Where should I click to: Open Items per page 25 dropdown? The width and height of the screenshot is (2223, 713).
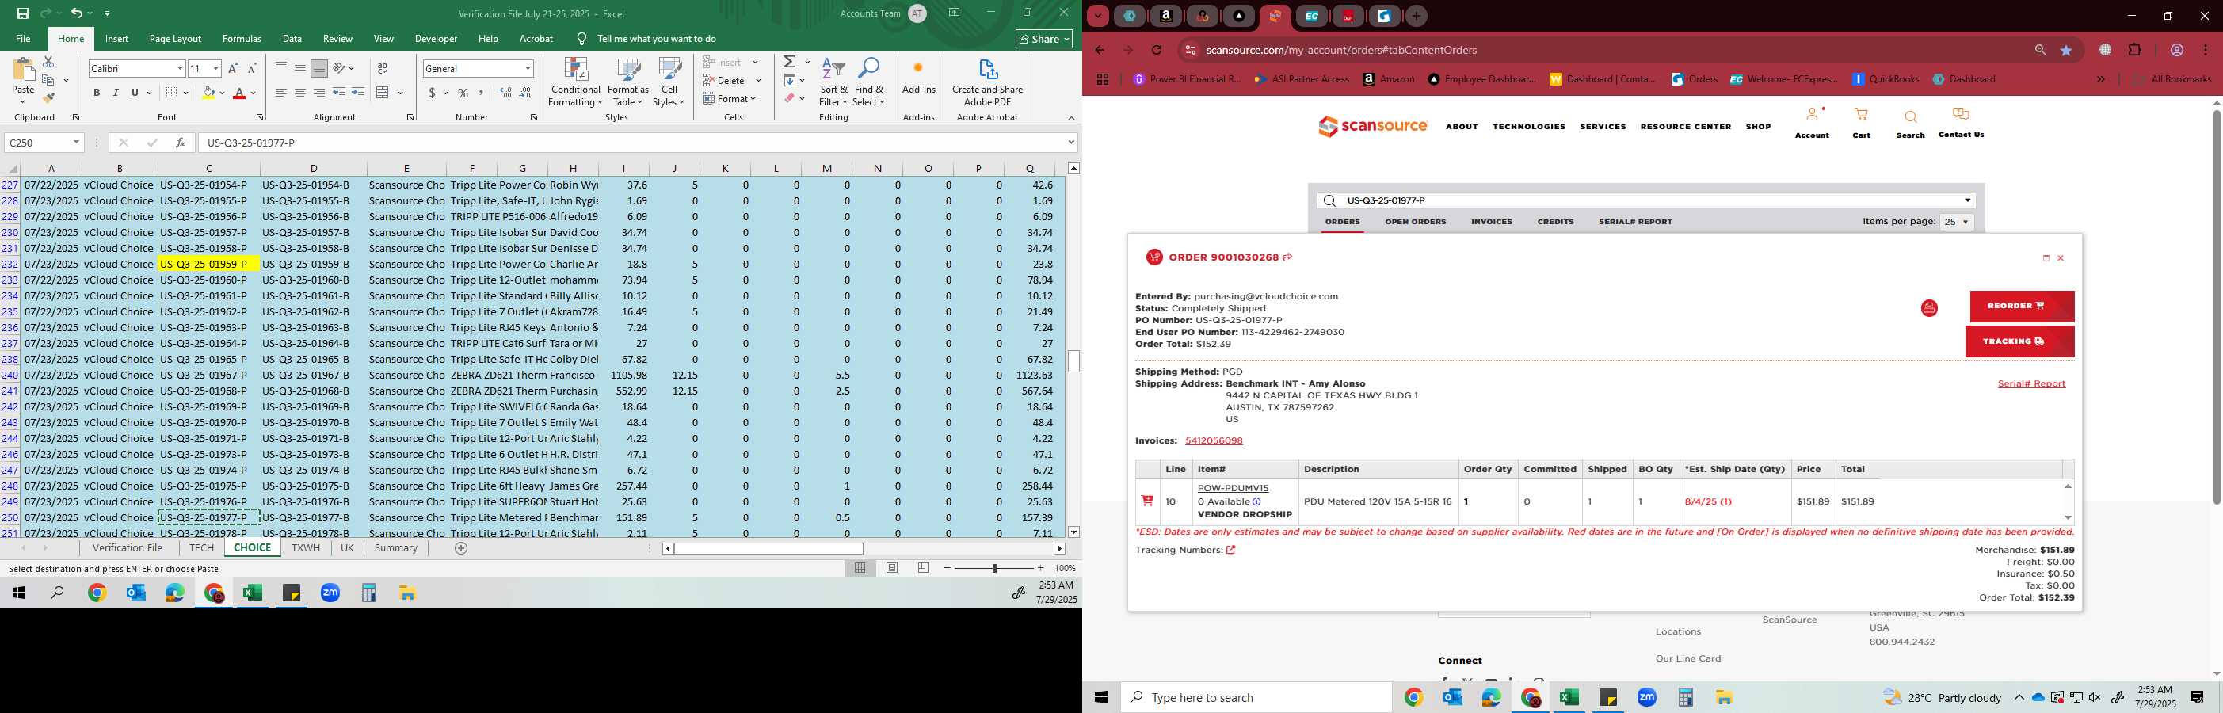[x=1956, y=223]
